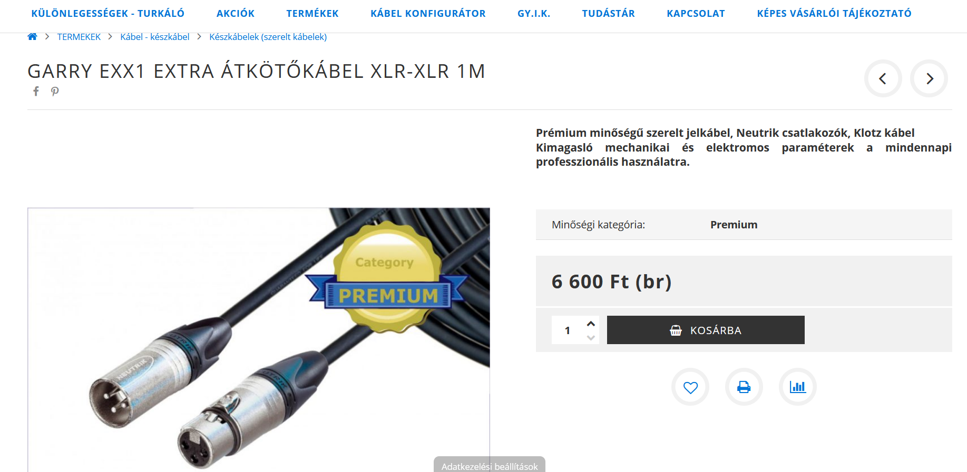This screenshot has height=472, width=967.
Task: Compare product with chart icon
Action: (x=798, y=387)
